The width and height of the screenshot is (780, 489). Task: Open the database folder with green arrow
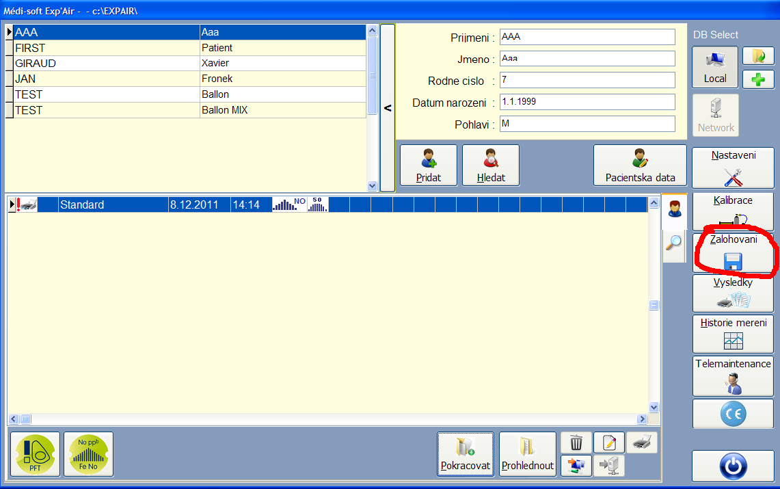[758, 55]
